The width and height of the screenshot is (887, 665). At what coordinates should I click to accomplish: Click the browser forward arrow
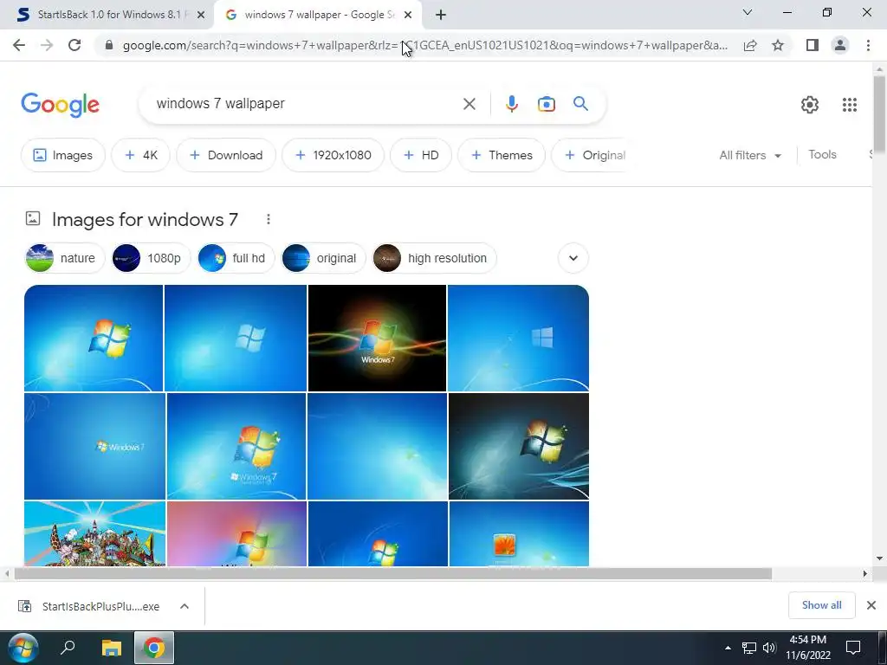pyautogui.click(x=47, y=45)
